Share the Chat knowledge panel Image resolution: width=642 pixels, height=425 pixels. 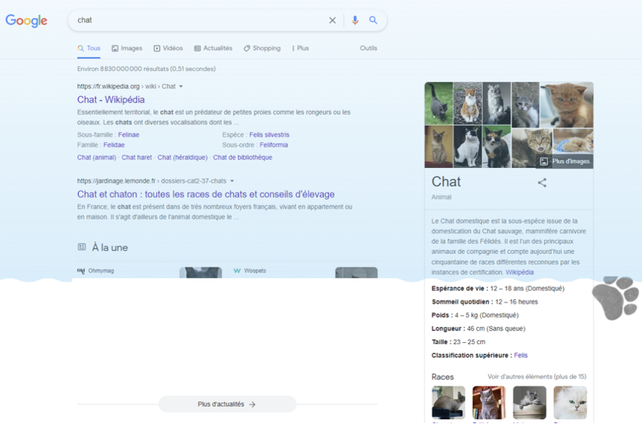pyautogui.click(x=542, y=182)
